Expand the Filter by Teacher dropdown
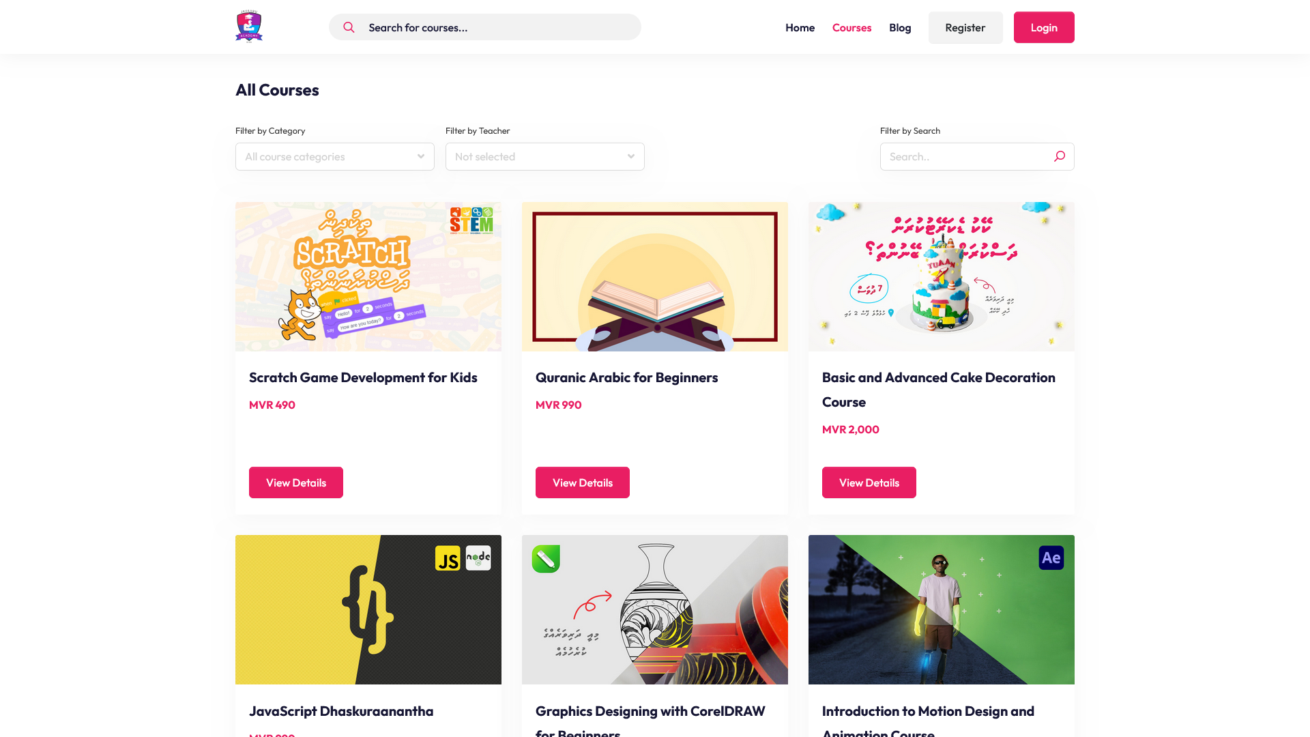 pos(545,156)
